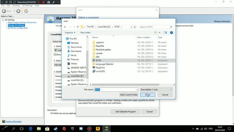Pause the screen recording
Image resolution: width=234 pixels, height=132 pixels.
pos(38,2)
